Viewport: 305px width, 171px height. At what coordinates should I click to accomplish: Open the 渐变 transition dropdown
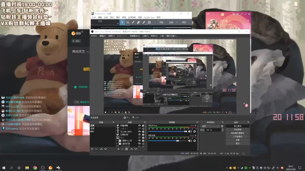[x=210, y=126]
